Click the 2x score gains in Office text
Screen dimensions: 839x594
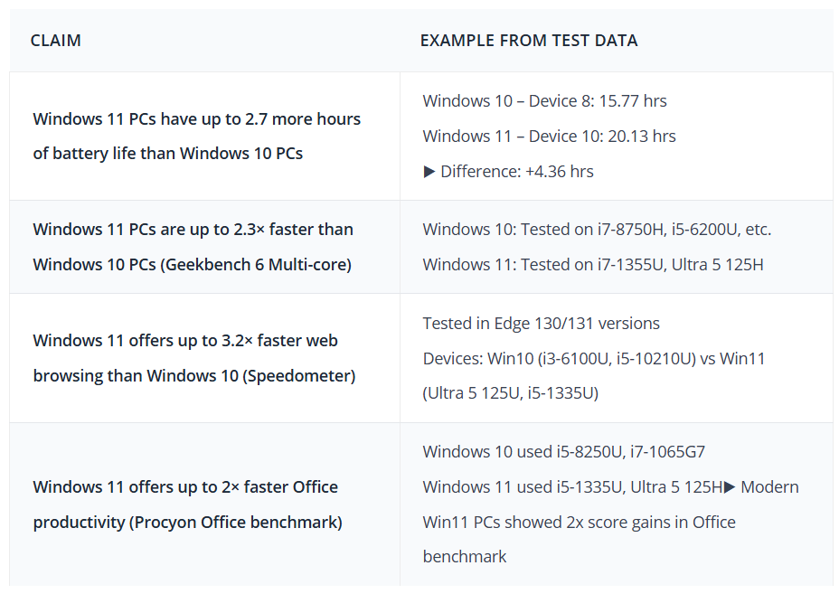point(651,523)
